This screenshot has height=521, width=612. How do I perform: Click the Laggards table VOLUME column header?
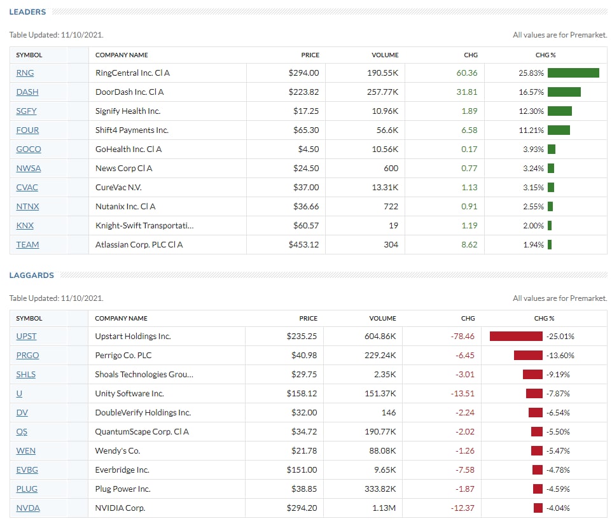[x=382, y=319]
